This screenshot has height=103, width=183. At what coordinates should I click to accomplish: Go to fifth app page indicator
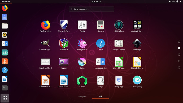click(x=179, y=68)
